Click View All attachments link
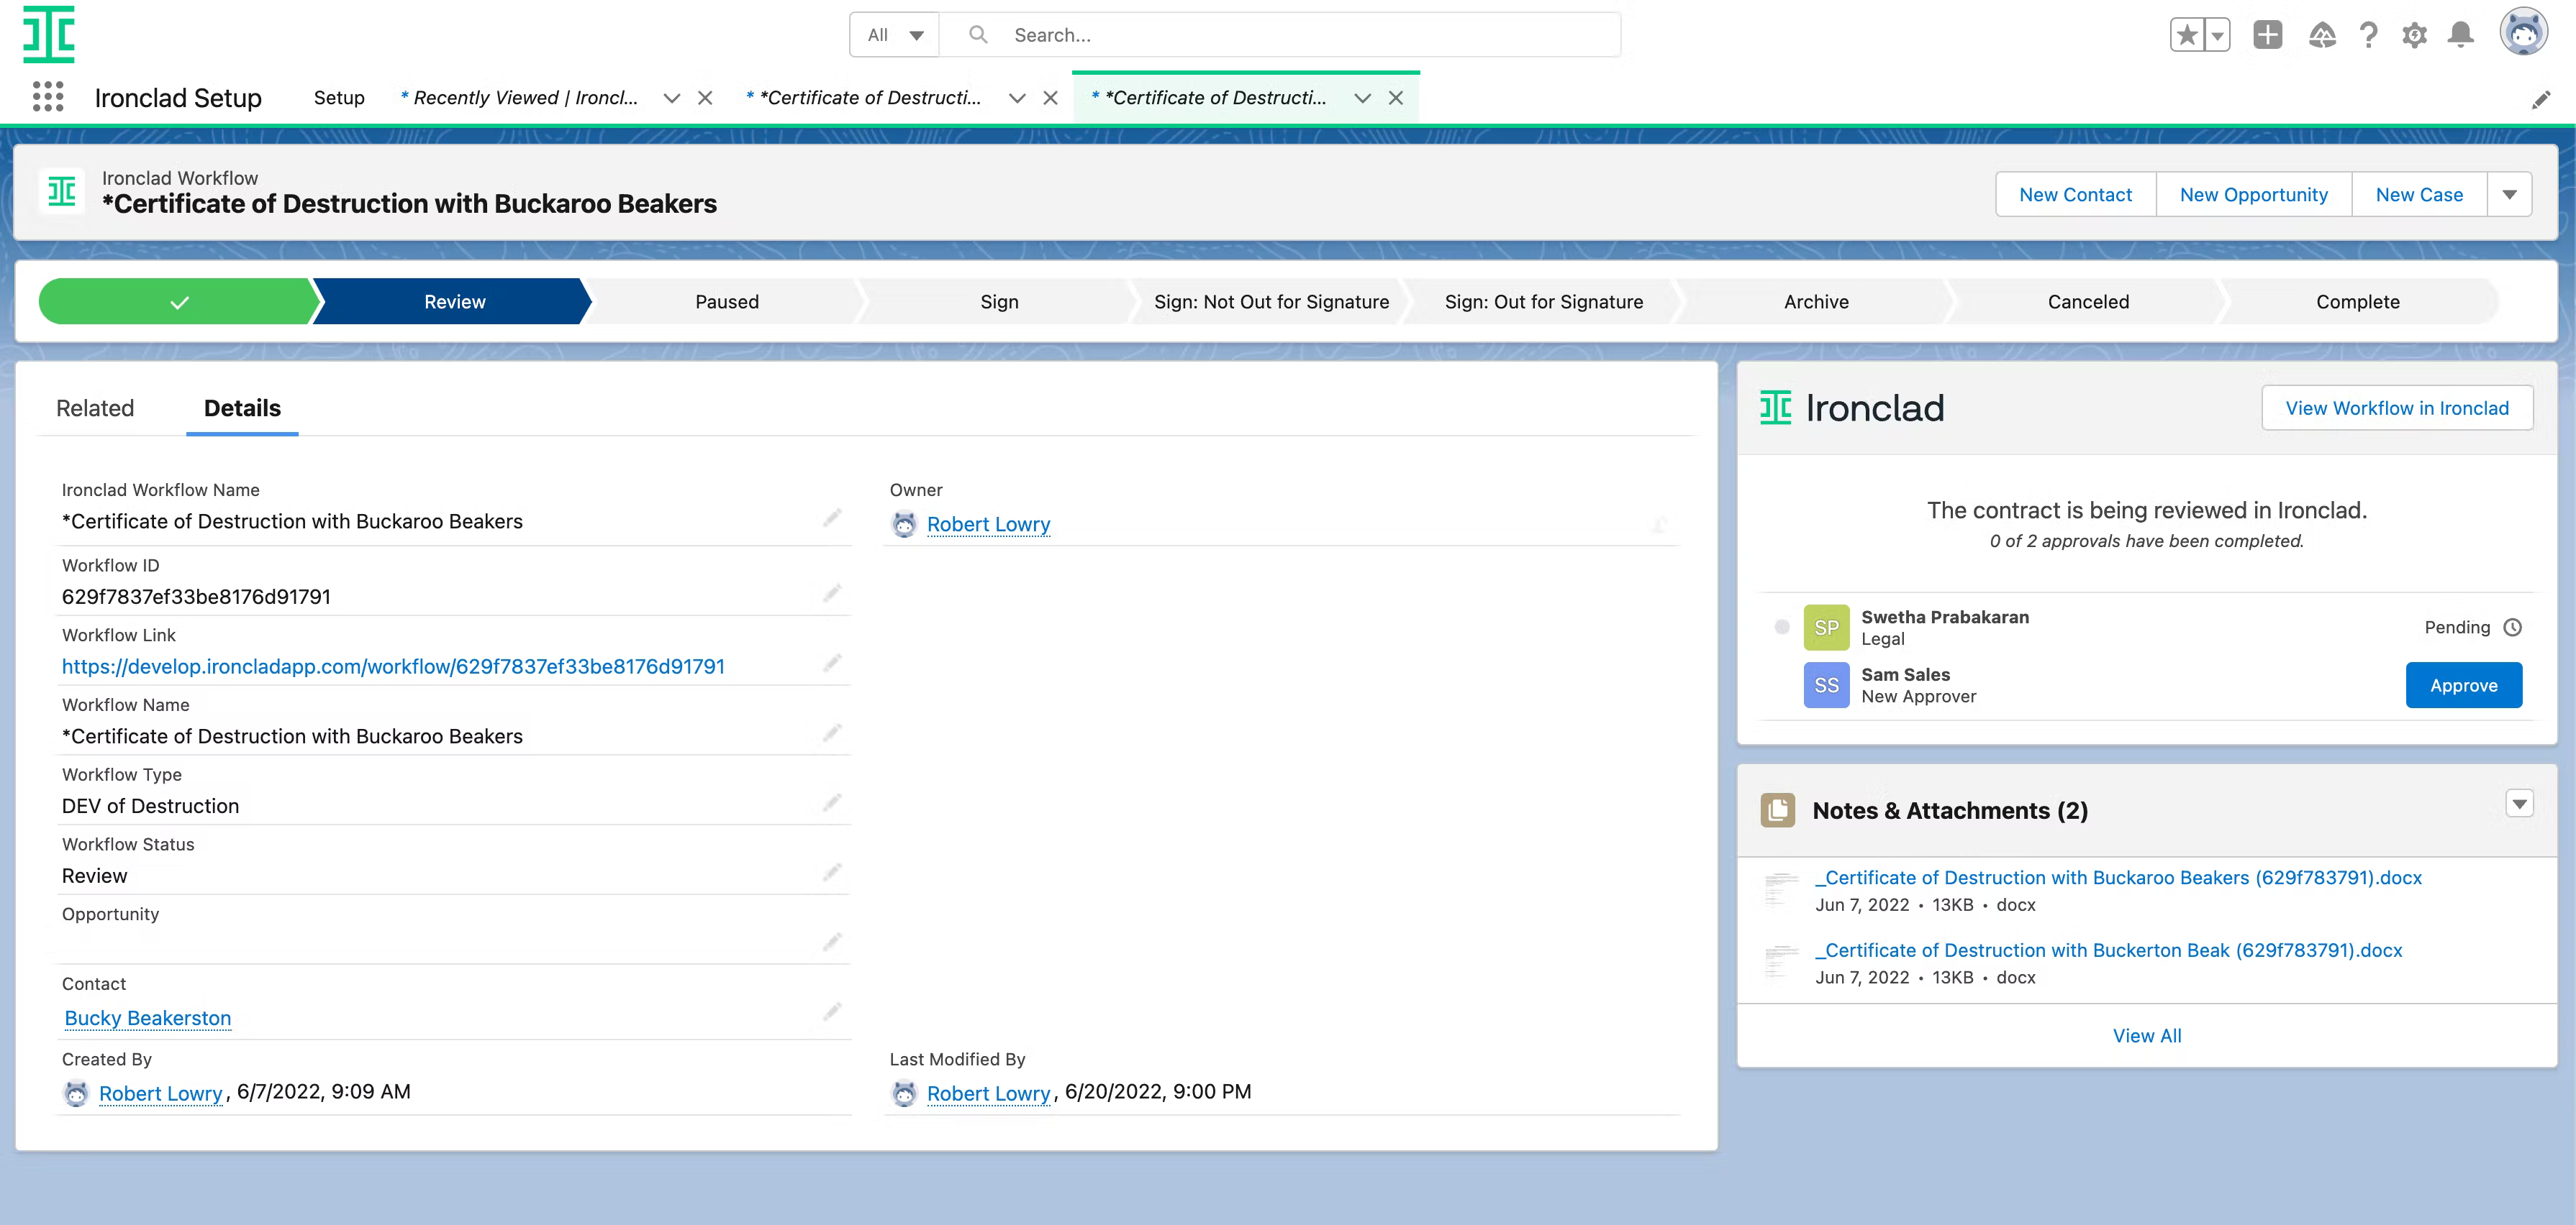 2147,1036
